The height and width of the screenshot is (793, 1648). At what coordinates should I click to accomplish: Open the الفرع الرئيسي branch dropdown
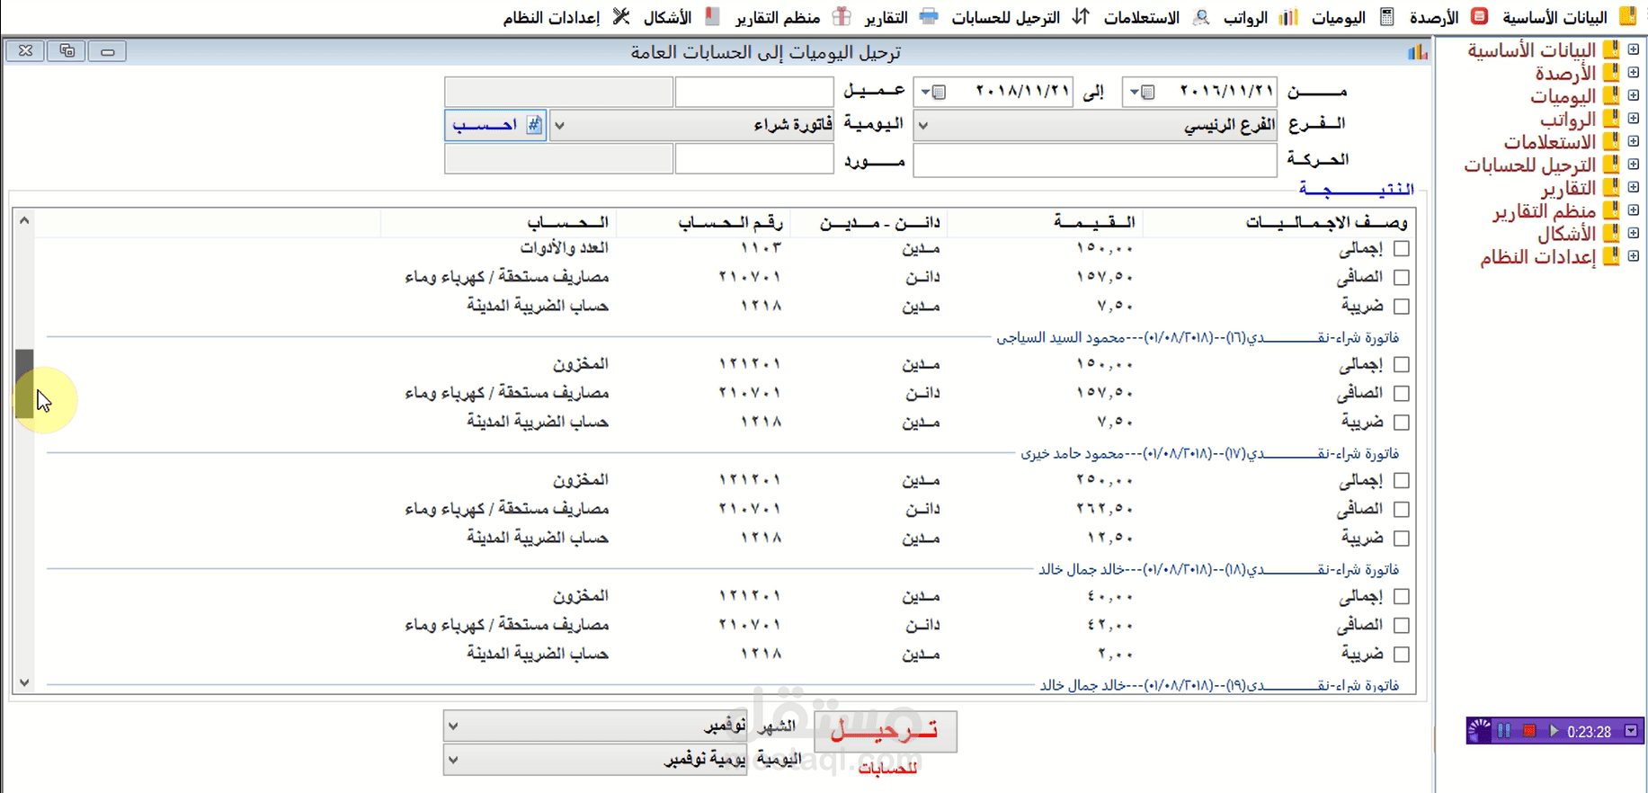[x=923, y=126]
